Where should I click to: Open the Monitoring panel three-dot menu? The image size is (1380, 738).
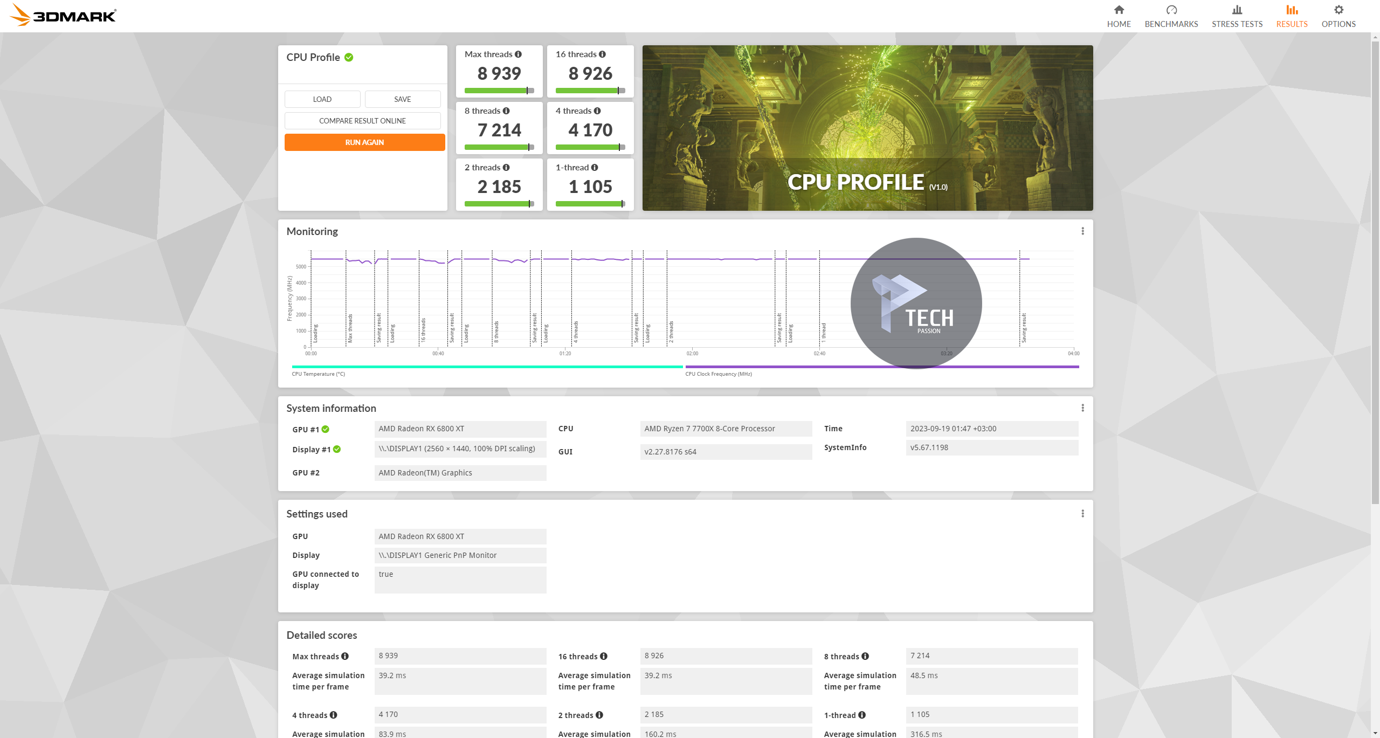pyautogui.click(x=1082, y=231)
